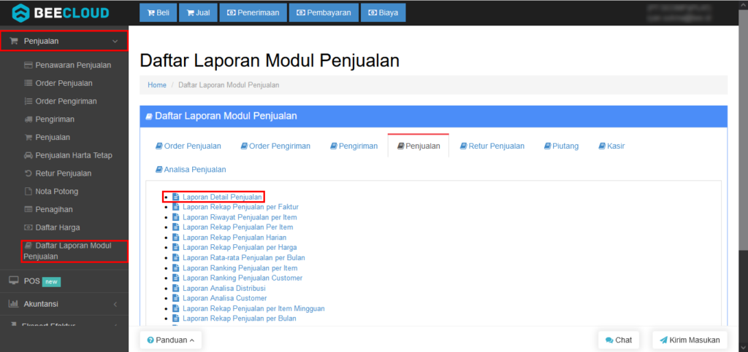Switch to the Piutang report tab

pyautogui.click(x=561, y=146)
